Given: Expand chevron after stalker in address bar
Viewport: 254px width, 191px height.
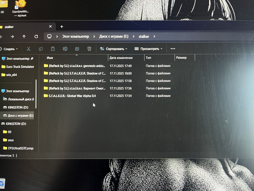Looking at the screenshot, I should [x=154, y=37].
